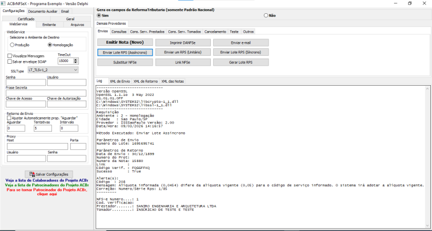Open the Cancelamento tab
The height and width of the screenshot is (231, 432).
point(215,32)
